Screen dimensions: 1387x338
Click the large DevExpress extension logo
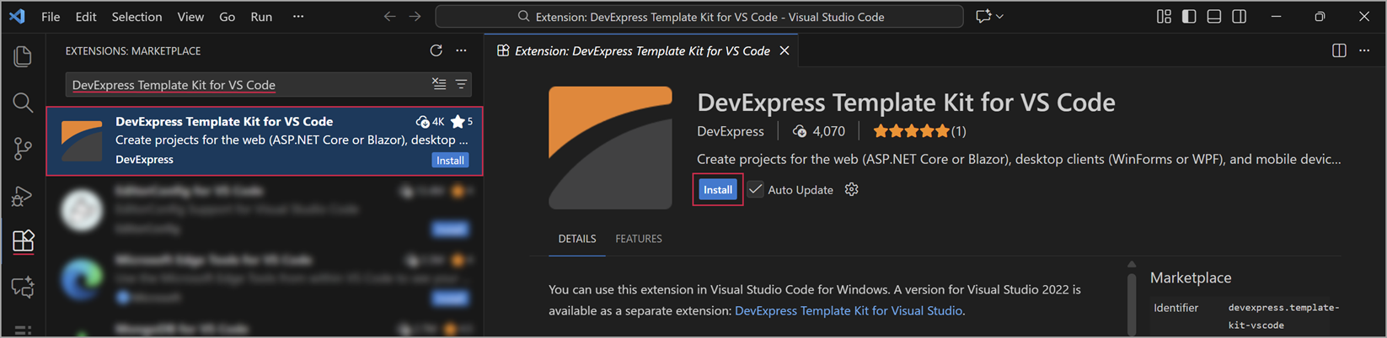point(611,147)
